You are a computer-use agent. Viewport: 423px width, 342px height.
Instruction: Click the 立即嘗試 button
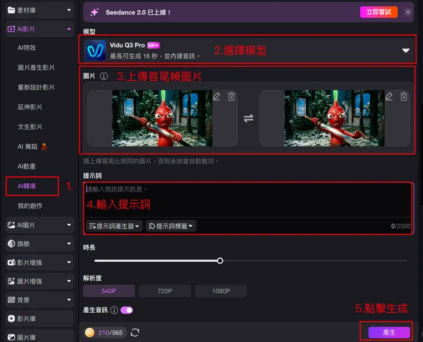click(x=378, y=12)
